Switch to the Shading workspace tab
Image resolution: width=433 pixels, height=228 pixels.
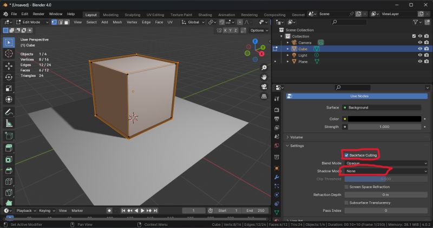(205, 15)
